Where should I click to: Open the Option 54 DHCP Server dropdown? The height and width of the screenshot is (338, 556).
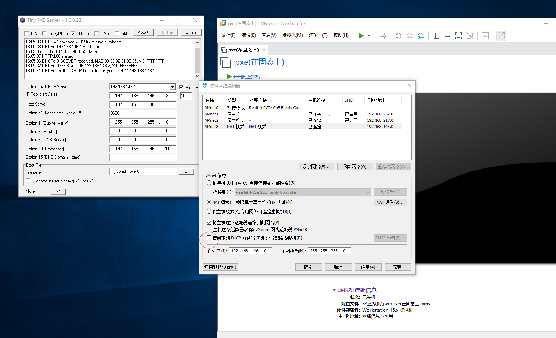pos(172,87)
